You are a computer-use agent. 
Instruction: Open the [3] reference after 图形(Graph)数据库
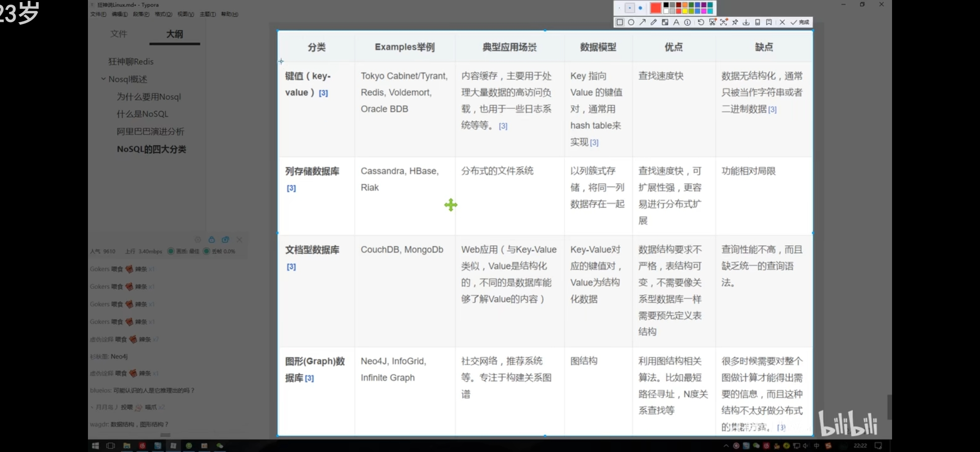click(309, 378)
